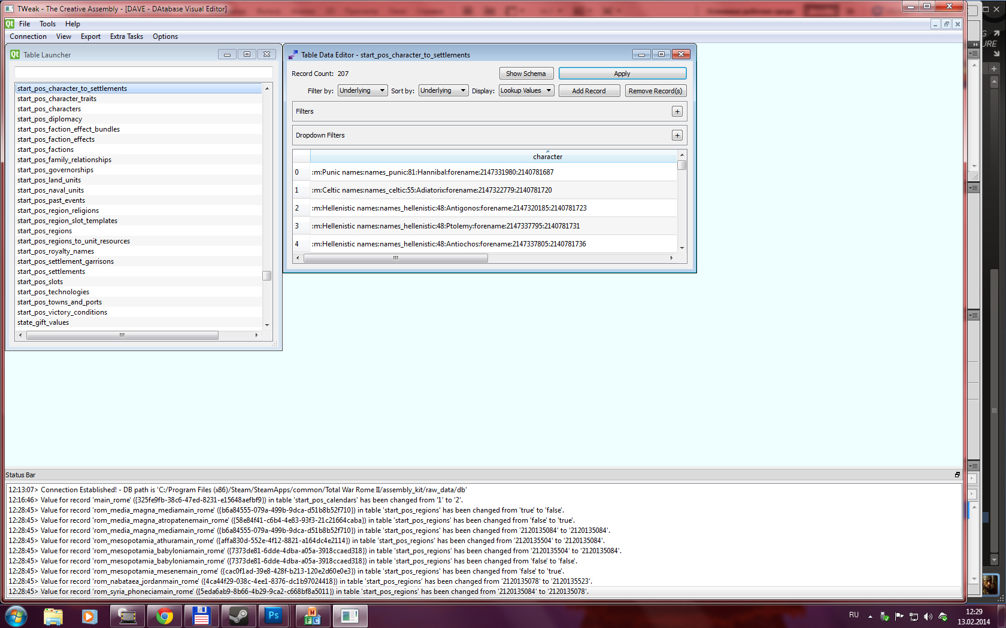Select start_pos_regions table
This screenshot has width=1006, height=628.
[x=139, y=231]
